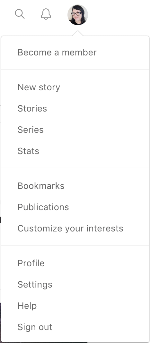Select Customize your interests

pos(70,228)
